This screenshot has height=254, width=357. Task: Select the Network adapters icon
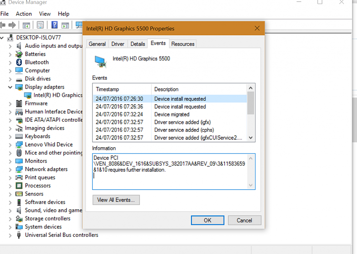tap(19, 169)
